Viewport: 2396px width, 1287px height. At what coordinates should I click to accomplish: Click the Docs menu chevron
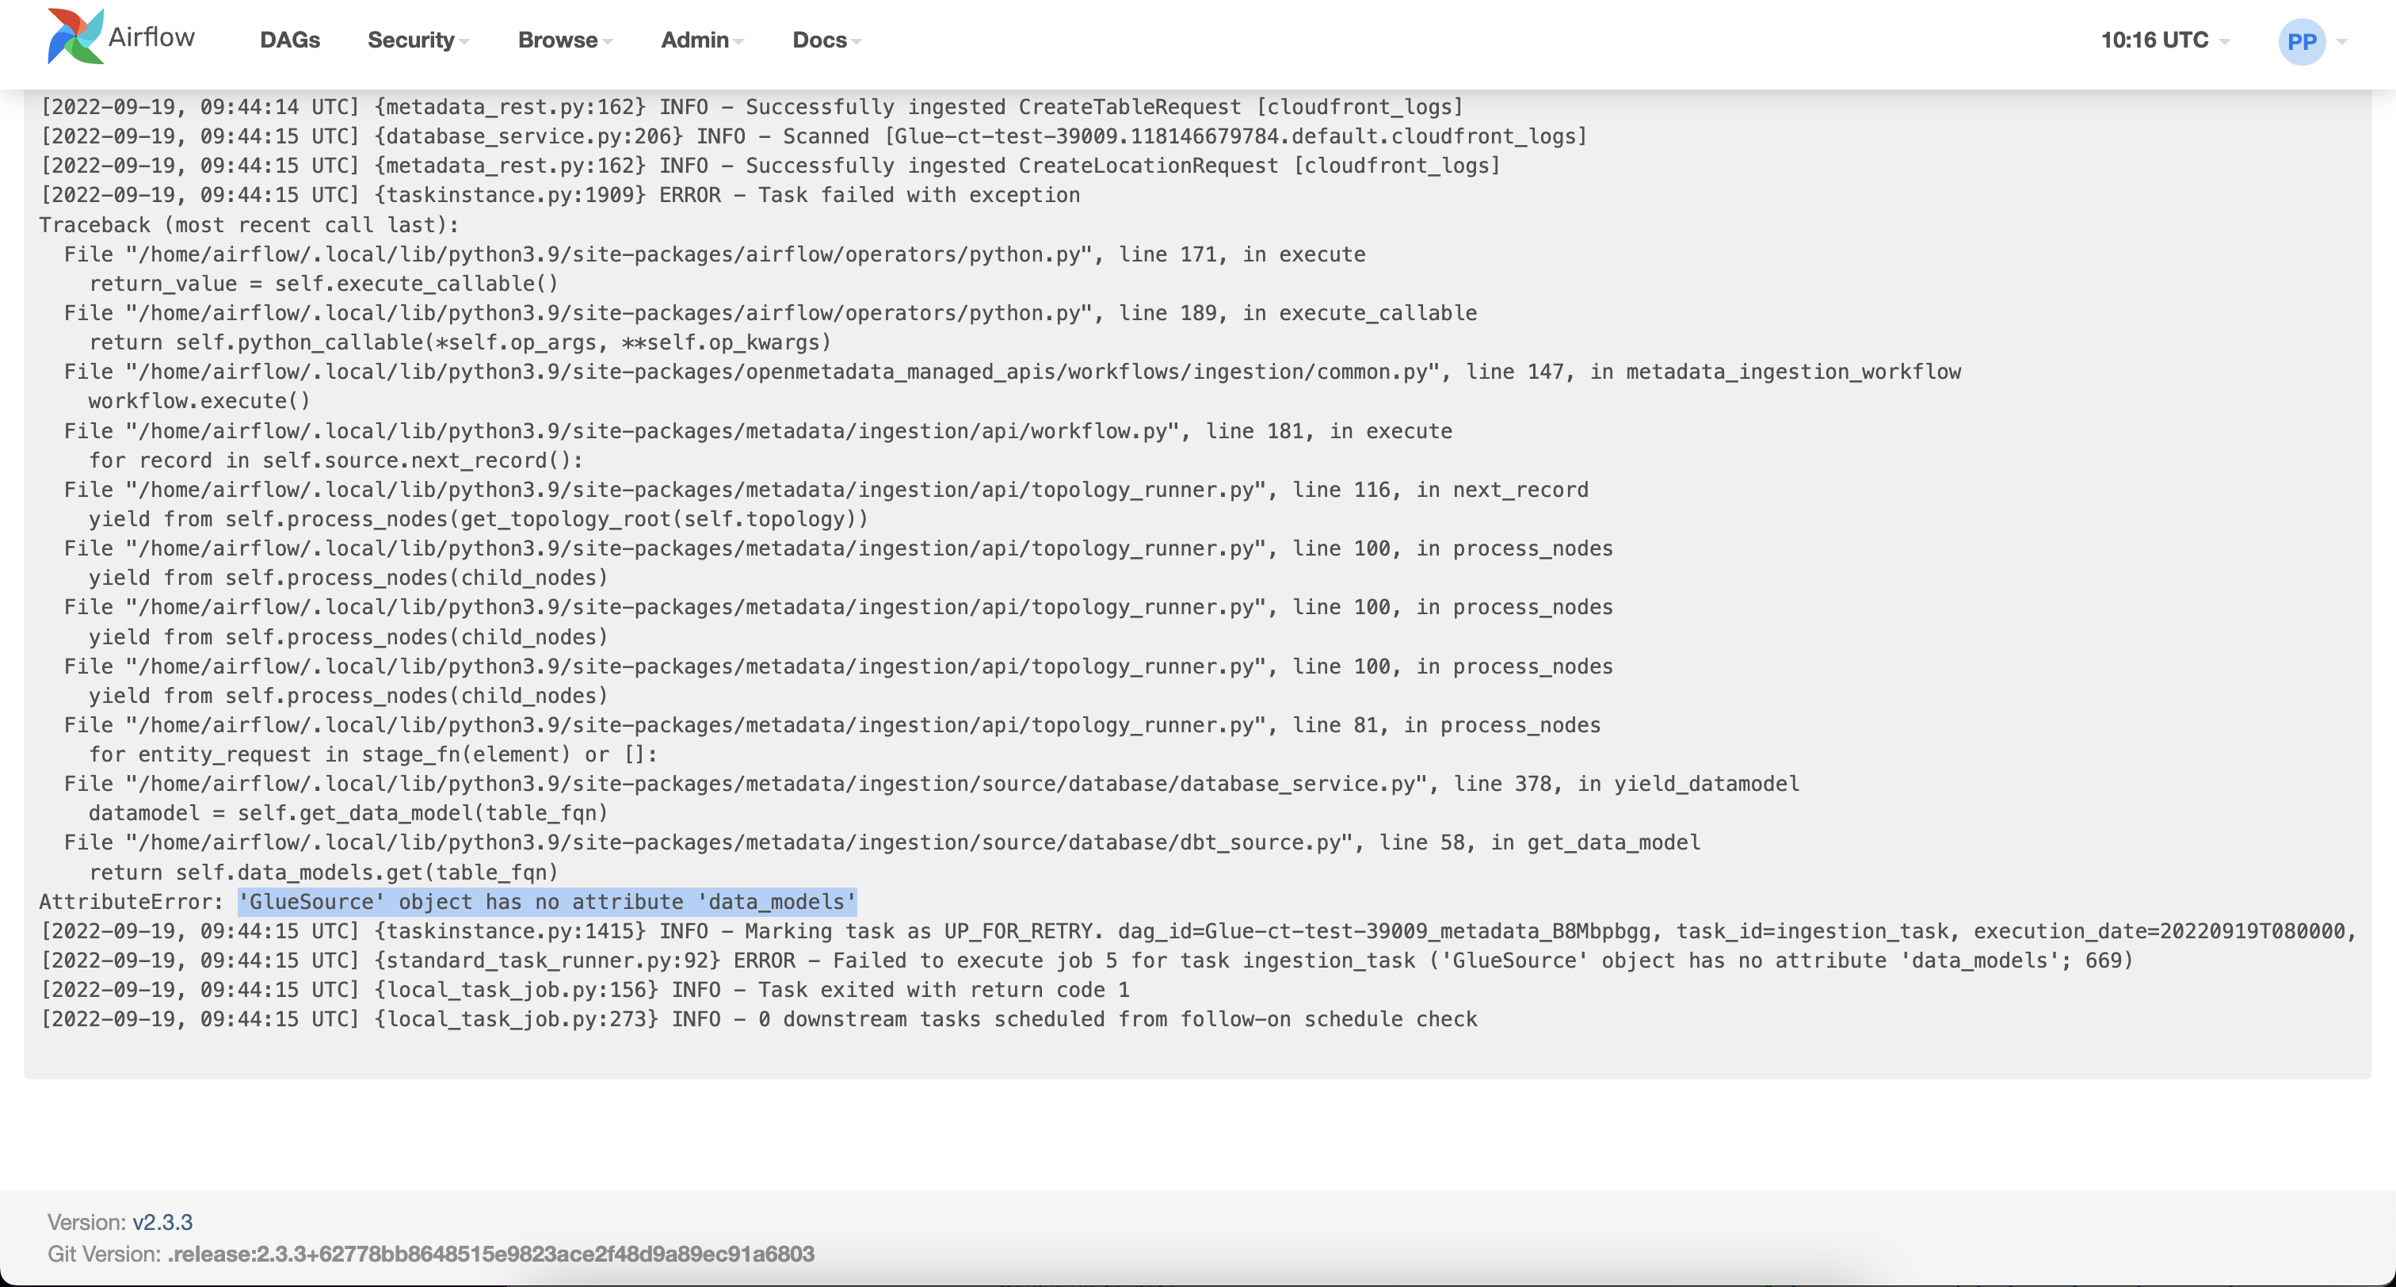click(x=857, y=42)
